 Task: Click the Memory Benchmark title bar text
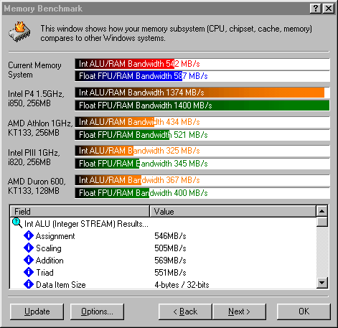(x=43, y=9)
